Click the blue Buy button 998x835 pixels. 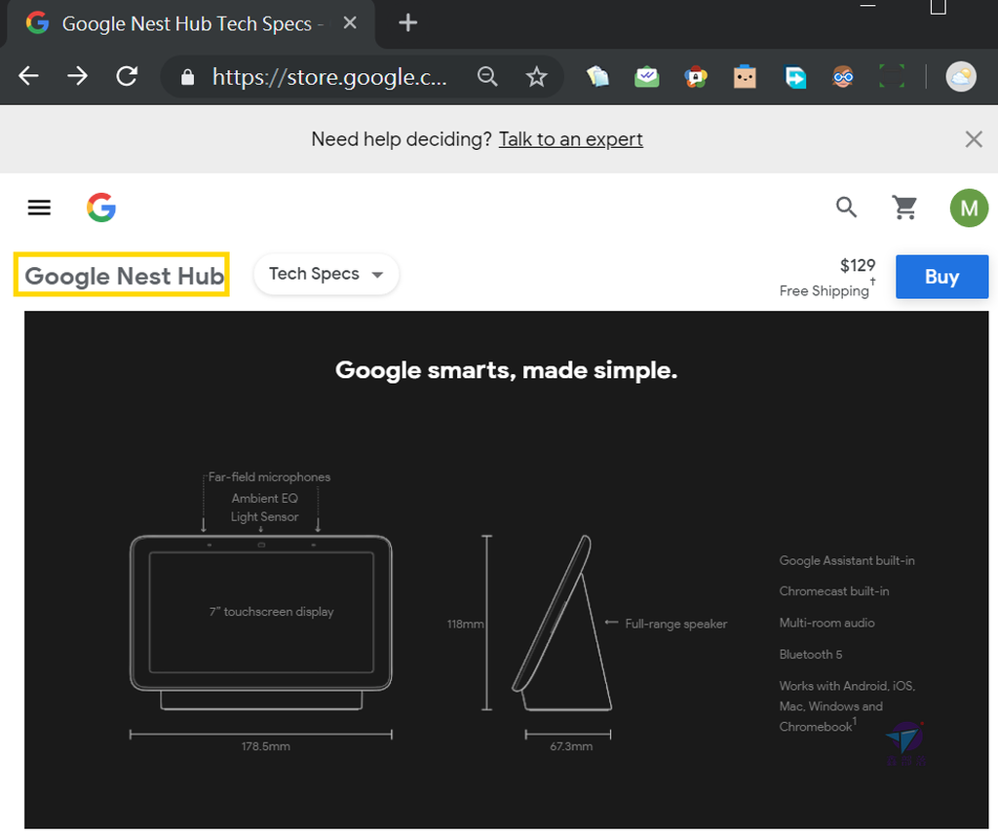tap(942, 277)
